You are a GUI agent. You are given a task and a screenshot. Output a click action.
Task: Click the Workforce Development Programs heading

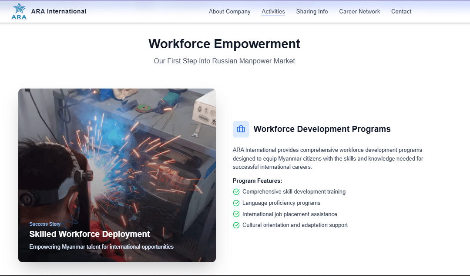click(322, 129)
